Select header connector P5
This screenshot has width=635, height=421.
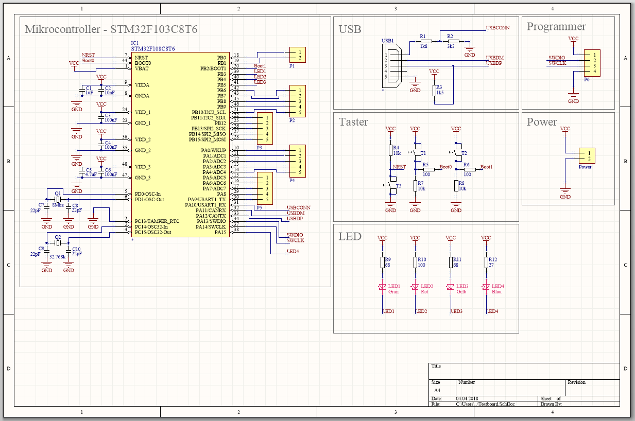(265, 188)
